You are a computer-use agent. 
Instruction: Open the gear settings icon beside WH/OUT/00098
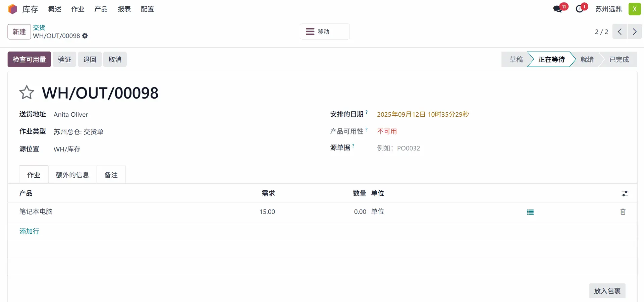[x=85, y=36]
